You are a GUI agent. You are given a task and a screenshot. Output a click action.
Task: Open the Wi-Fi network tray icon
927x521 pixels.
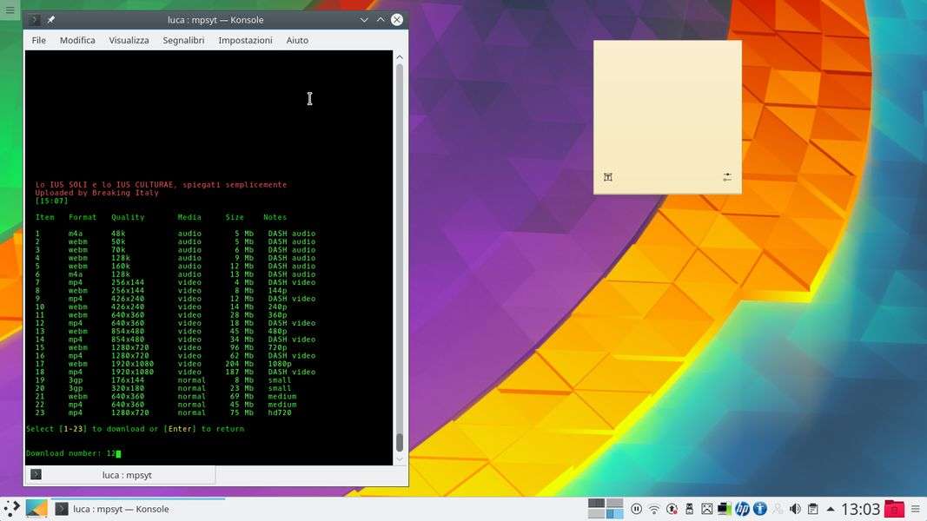coord(654,509)
